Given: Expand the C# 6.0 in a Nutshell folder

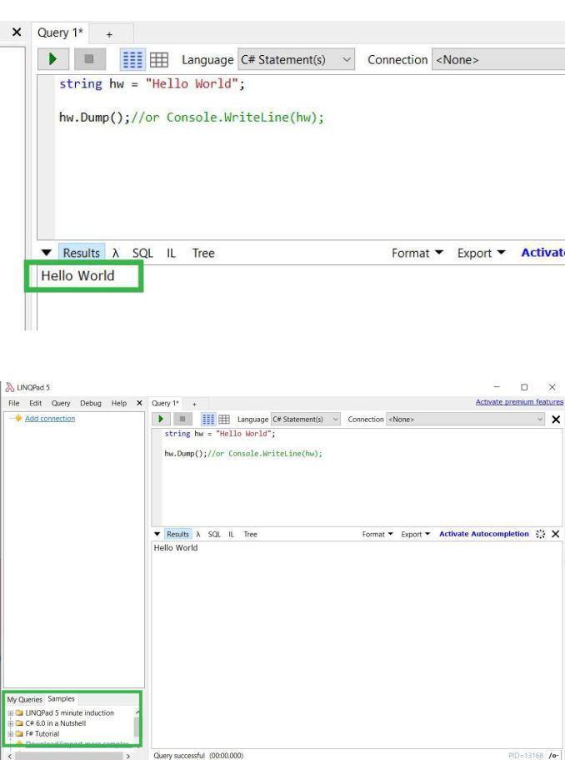Looking at the screenshot, I should pyautogui.click(x=11, y=723).
